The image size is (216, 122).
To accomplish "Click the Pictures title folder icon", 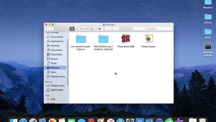I will pos(104,25).
